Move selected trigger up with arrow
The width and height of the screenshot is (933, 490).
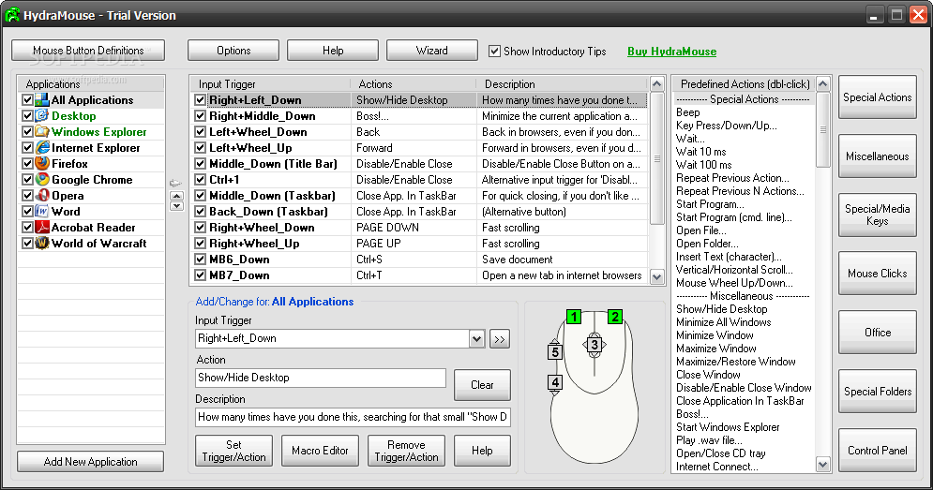pyautogui.click(x=176, y=196)
